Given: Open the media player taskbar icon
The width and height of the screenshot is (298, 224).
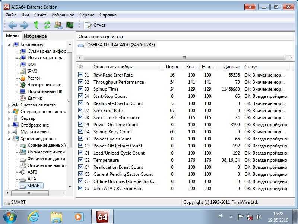Looking at the screenshot, I should pos(78,217).
